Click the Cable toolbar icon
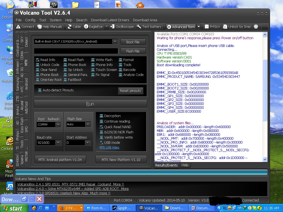The width and height of the screenshot is (283, 212). pyautogui.click(x=69, y=27)
